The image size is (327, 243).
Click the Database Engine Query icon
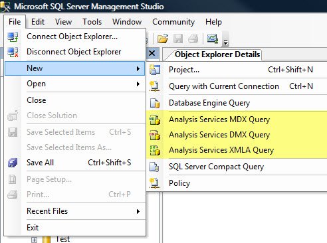click(x=155, y=103)
